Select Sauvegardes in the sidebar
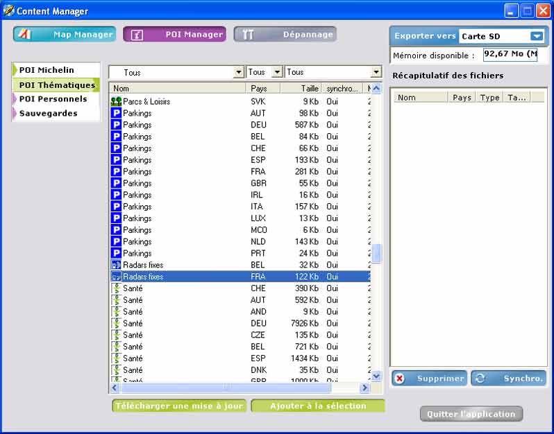The height and width of the screenshot is (434, 554). [x=56, y=113]
